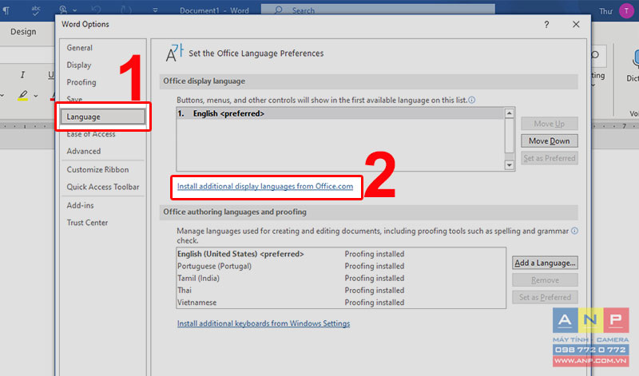The height and width of the screenshot is (376, 639).
Task: Open Install additional display languages link
Action: coord(265,186)
